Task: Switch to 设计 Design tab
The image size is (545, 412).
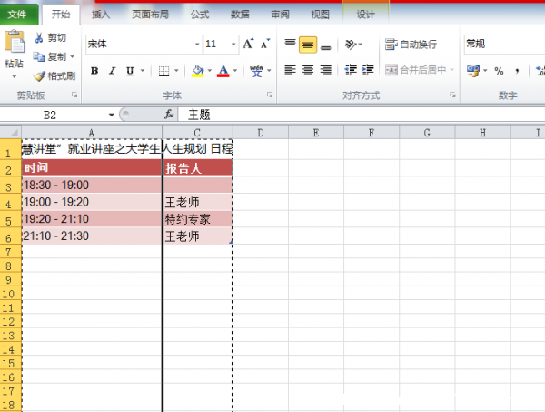Action: 366,15
